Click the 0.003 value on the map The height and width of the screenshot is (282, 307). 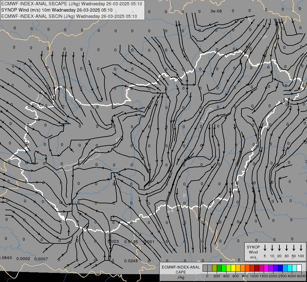pos(114,242)
